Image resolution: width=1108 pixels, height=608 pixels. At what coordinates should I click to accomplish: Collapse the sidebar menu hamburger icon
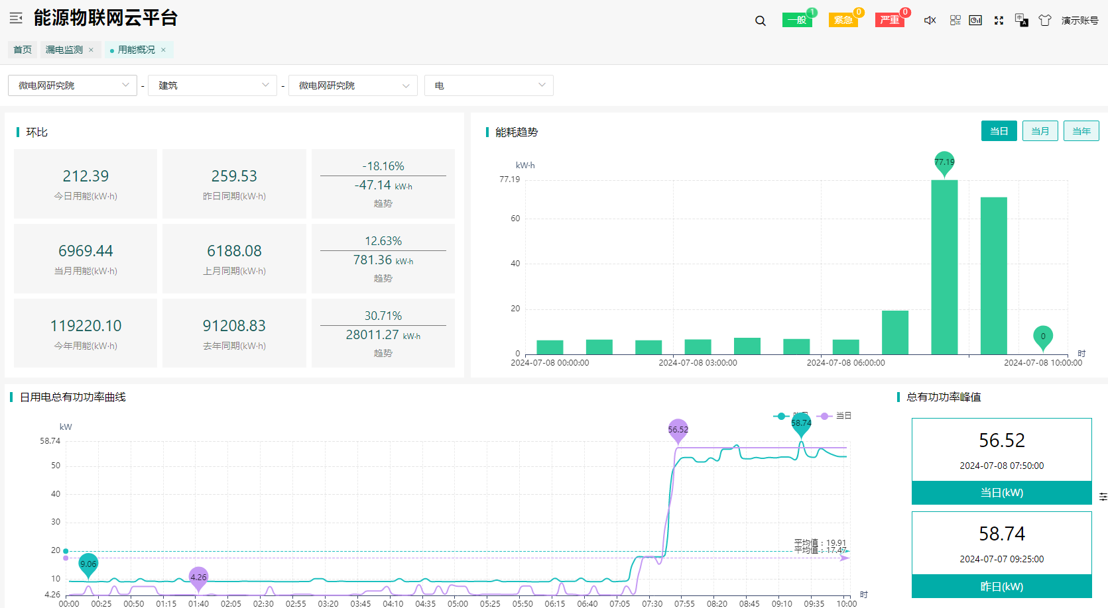pyautogui.click(x=16, y=18)
